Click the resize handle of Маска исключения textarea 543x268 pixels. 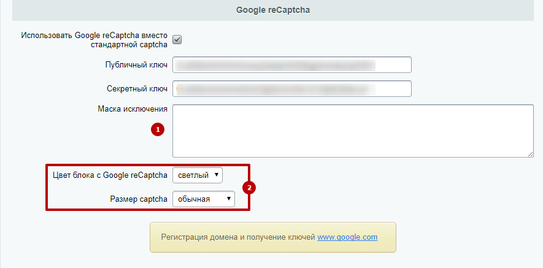(531, 155)
